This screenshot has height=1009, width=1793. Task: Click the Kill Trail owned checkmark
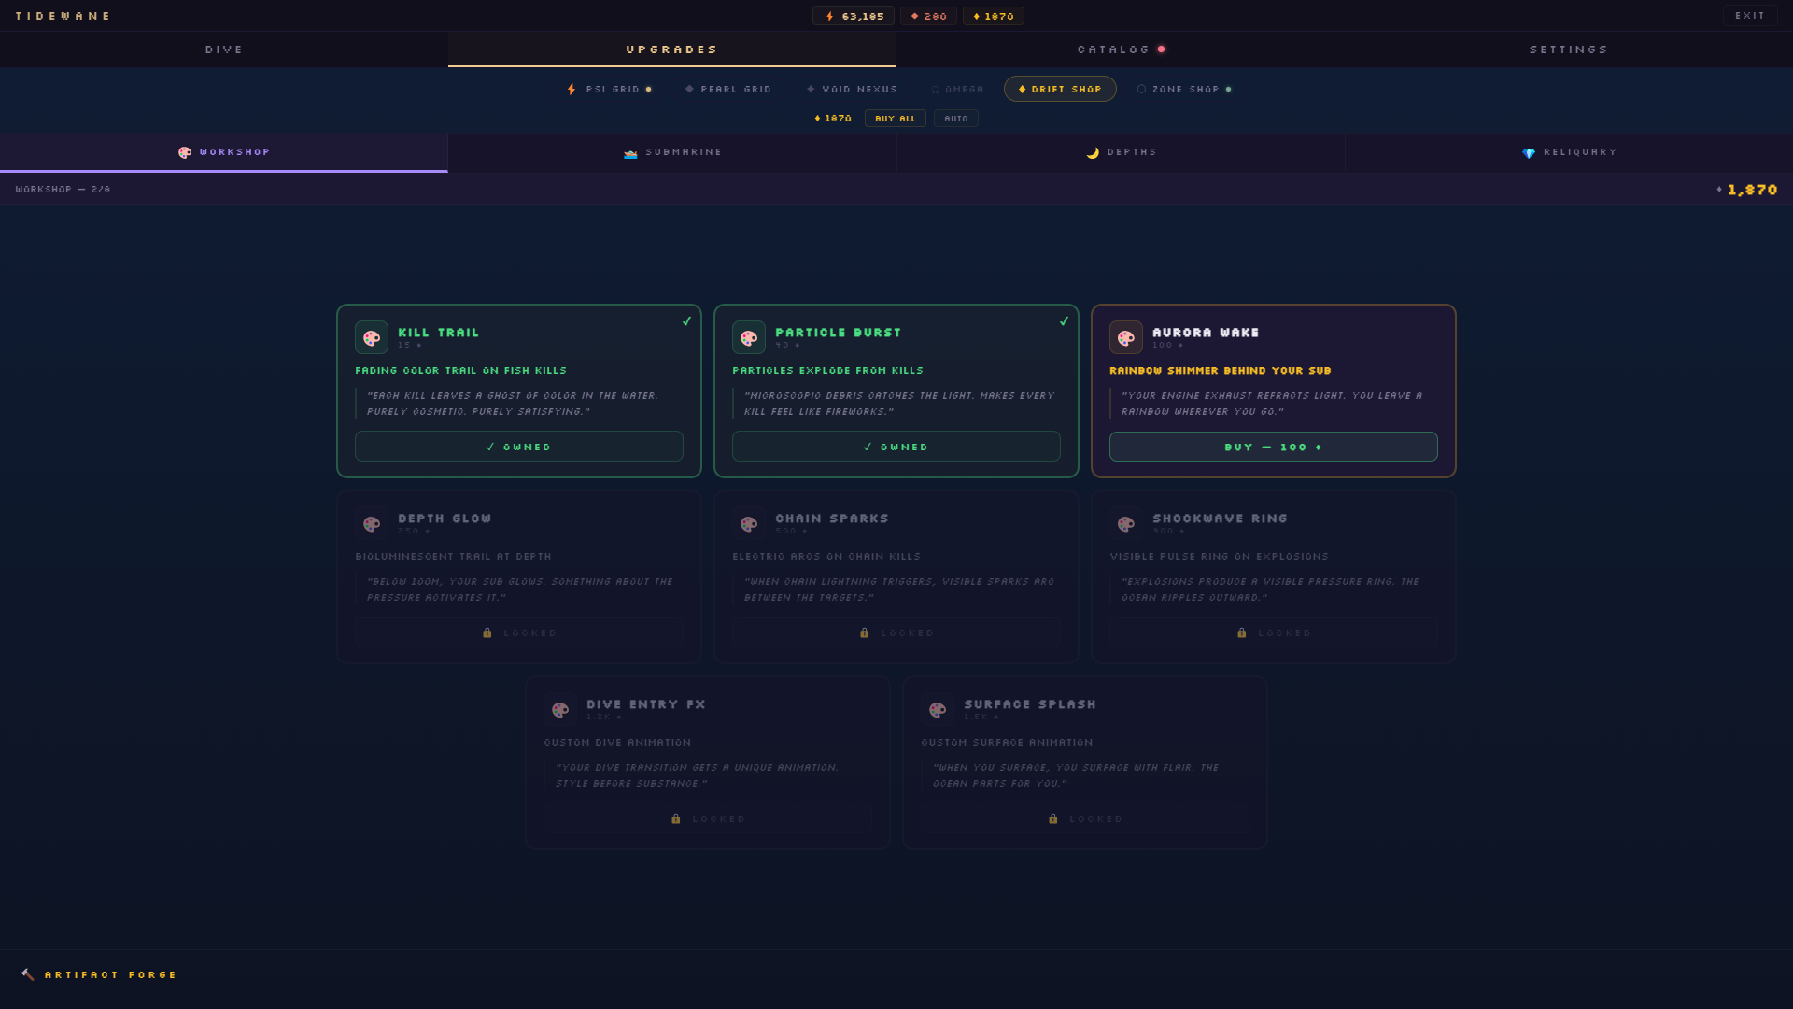coord(686,321)
